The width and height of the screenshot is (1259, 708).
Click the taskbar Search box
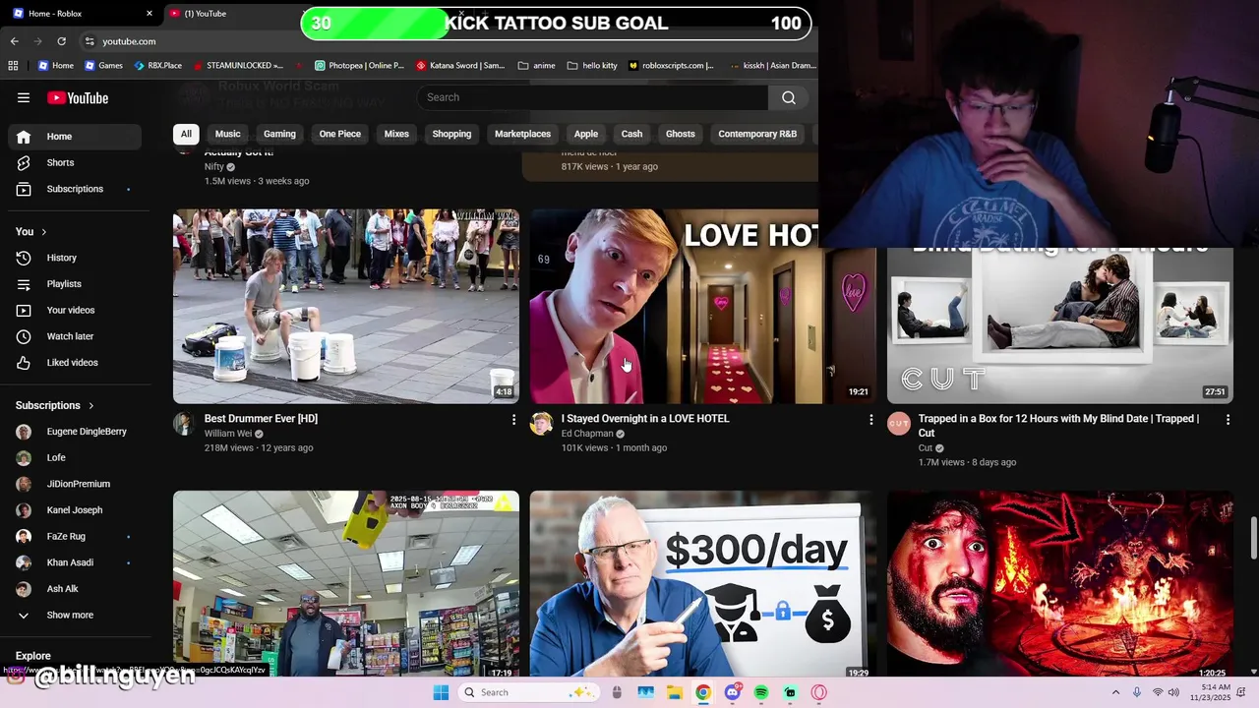(x=529, y=692)
